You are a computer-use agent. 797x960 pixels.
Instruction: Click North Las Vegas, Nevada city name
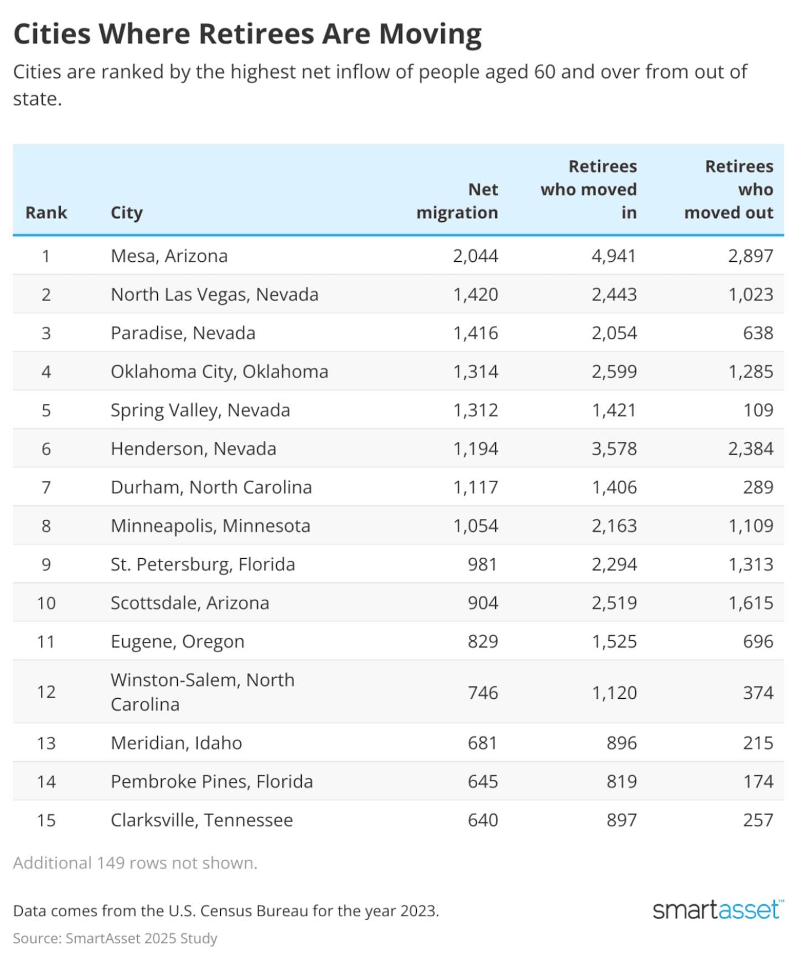[215, 295]
